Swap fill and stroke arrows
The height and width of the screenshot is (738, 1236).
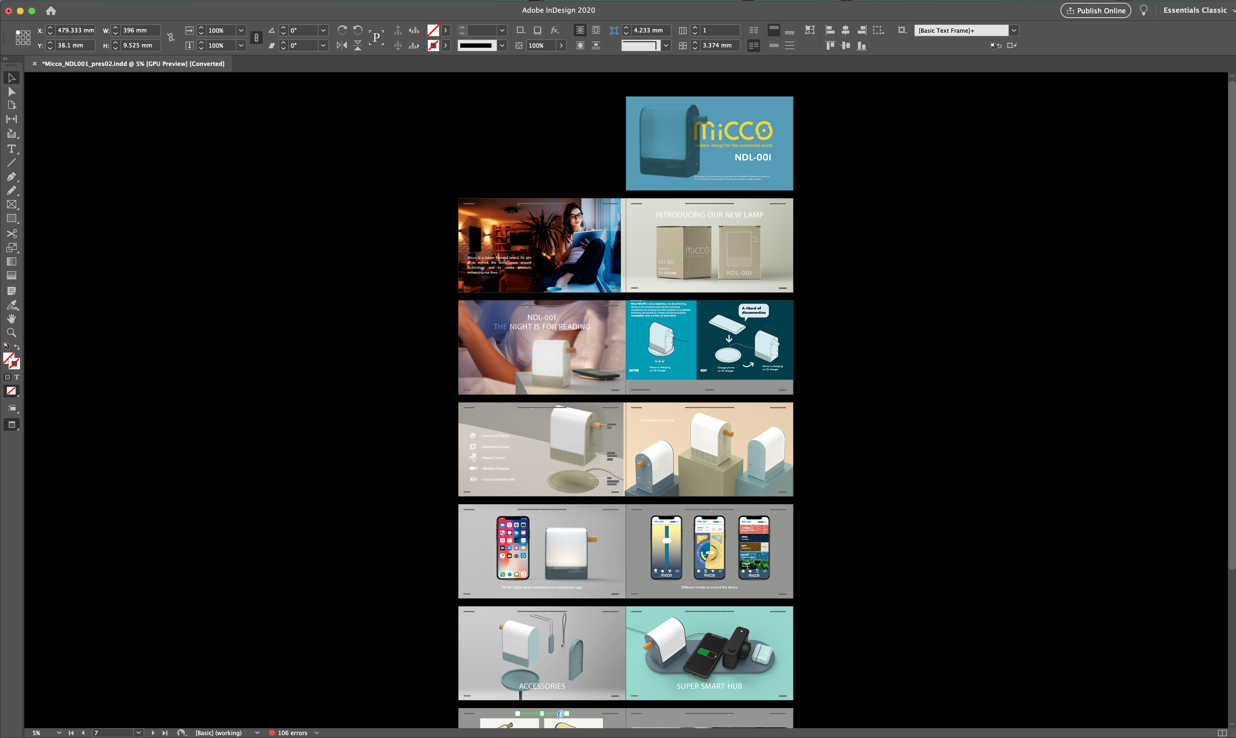coord(17,347)
